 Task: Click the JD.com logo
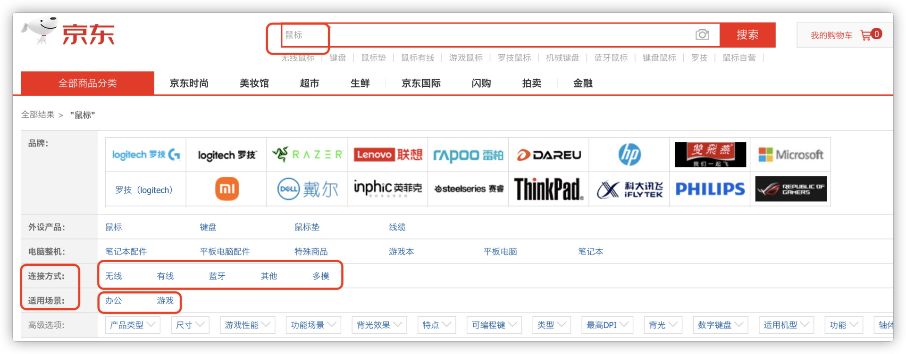(x=68, y=32)
